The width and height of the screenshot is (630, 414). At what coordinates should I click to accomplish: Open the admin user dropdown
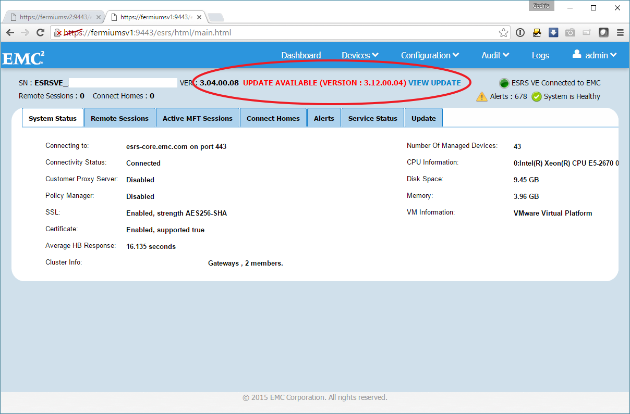click(595, 55)
